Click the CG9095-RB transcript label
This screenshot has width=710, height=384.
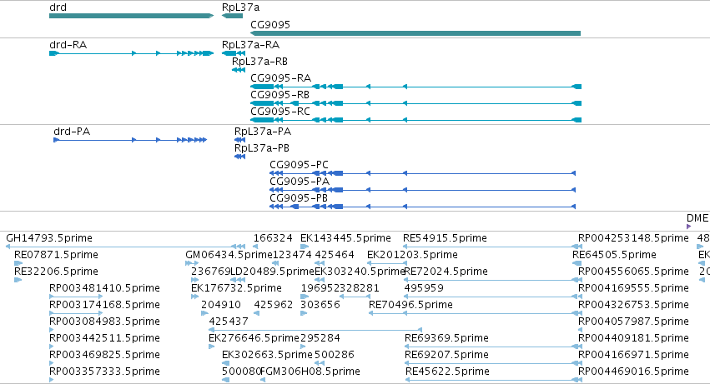(x=279, y=95)
